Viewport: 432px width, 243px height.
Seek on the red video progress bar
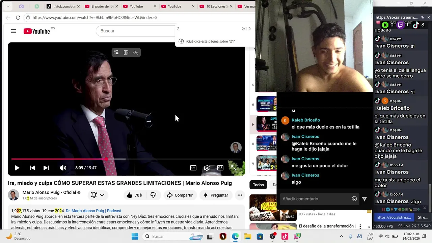126,159
